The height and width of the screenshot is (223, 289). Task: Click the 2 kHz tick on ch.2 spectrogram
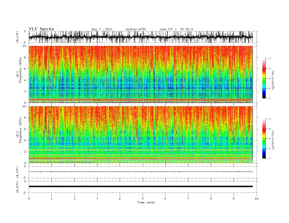[x=26, y=152]
